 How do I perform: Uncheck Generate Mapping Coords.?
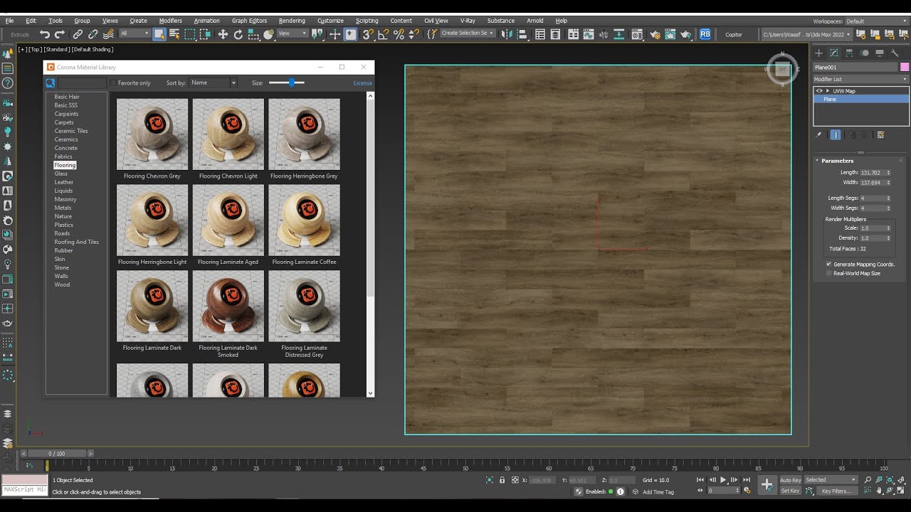coord(828,264)
